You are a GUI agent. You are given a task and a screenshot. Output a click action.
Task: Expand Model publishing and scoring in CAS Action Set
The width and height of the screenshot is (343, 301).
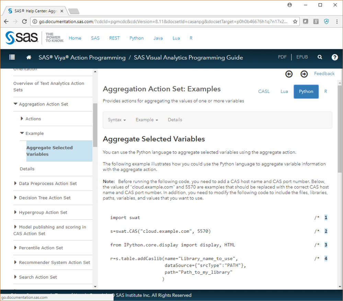[x=15, y=227]
